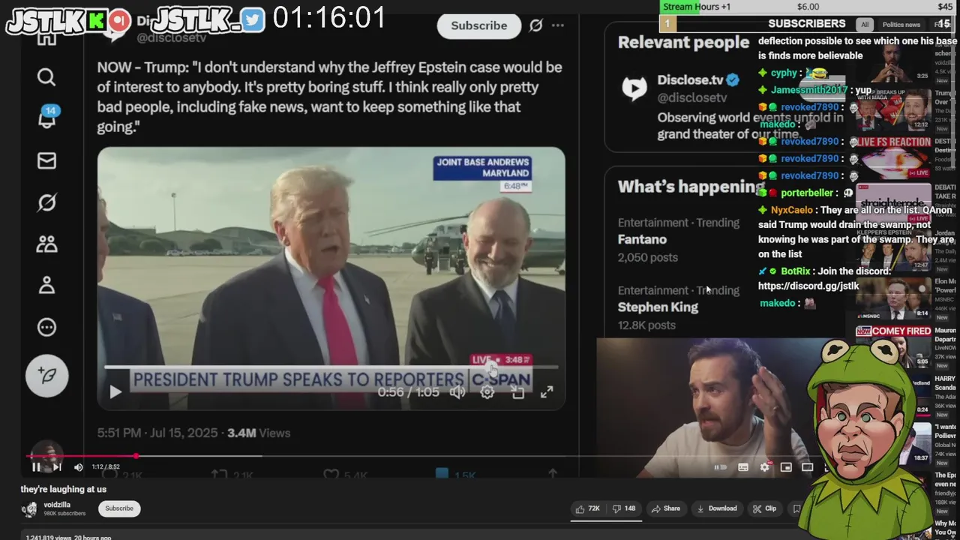Click chat username cyphy
This screenshot has height=540, width=960.
coord(784,73)
